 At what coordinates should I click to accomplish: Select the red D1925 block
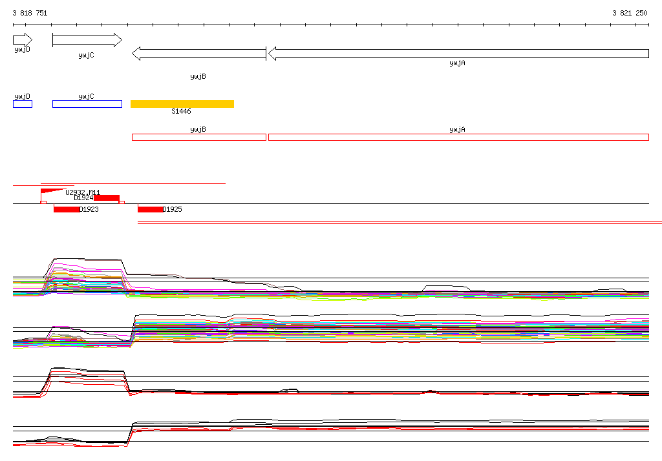click(150, 209)
